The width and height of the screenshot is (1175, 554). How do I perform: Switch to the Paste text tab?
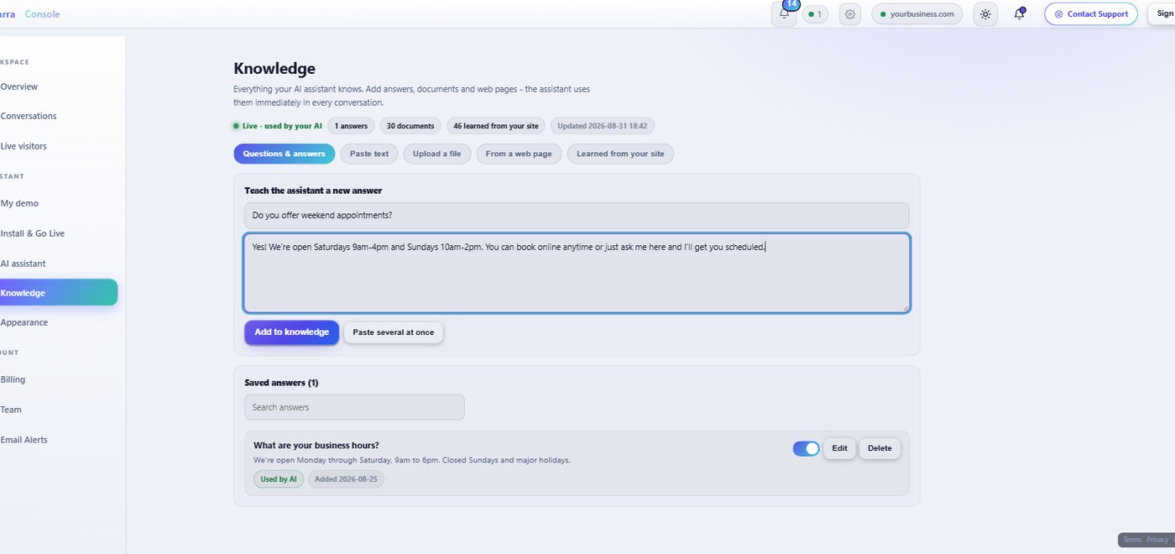[369, 154]
